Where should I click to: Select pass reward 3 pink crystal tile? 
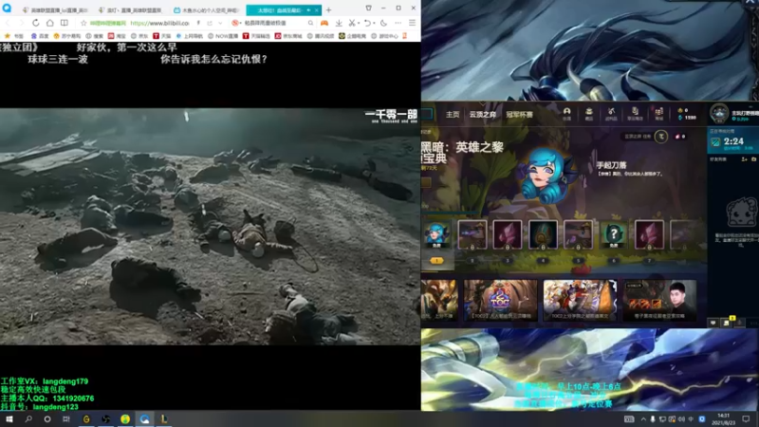click(508, 234)
